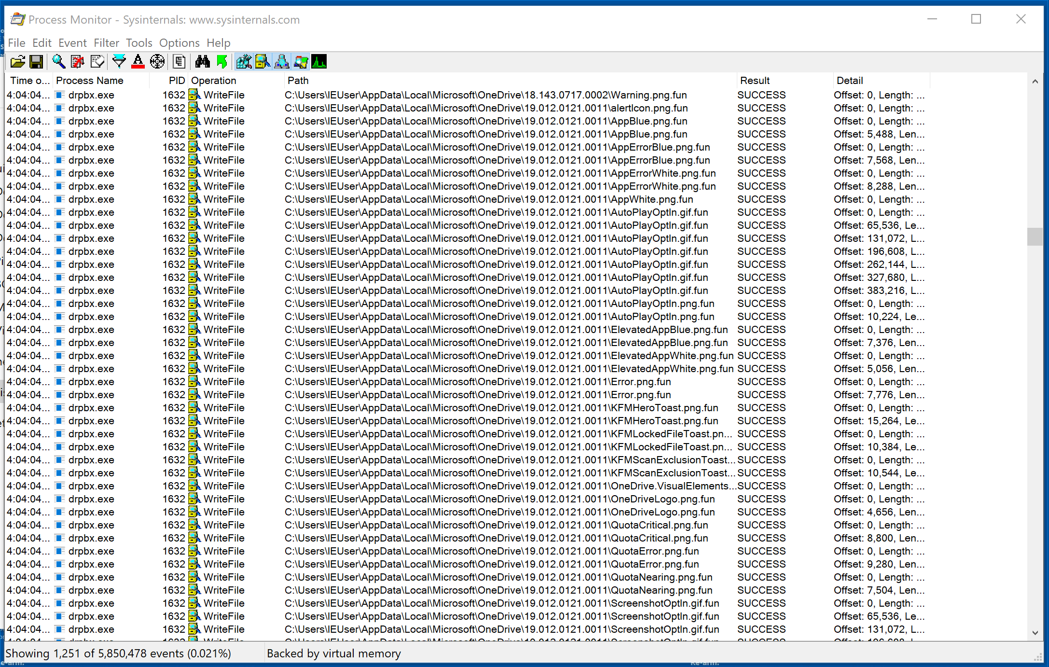
Task: Open the Tools menu
Action: [140, 42]
